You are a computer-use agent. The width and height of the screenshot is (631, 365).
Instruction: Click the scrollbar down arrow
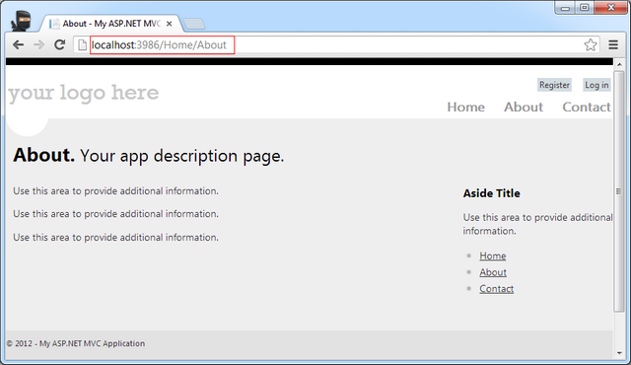click(619, 353)
